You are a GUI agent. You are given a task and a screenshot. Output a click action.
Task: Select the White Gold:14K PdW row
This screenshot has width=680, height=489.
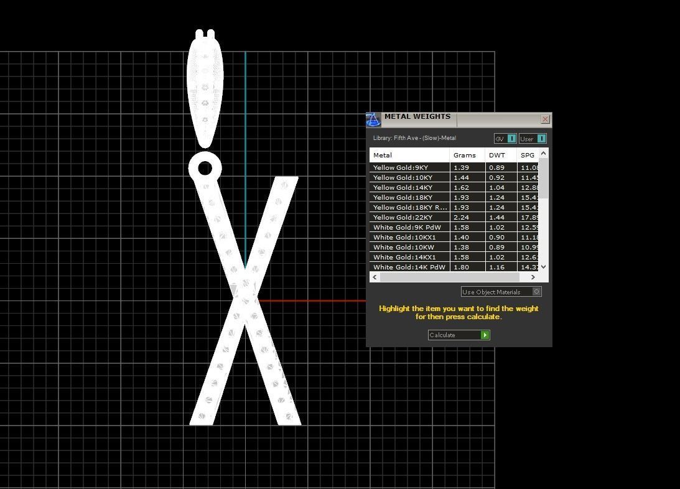coord(454,267)
